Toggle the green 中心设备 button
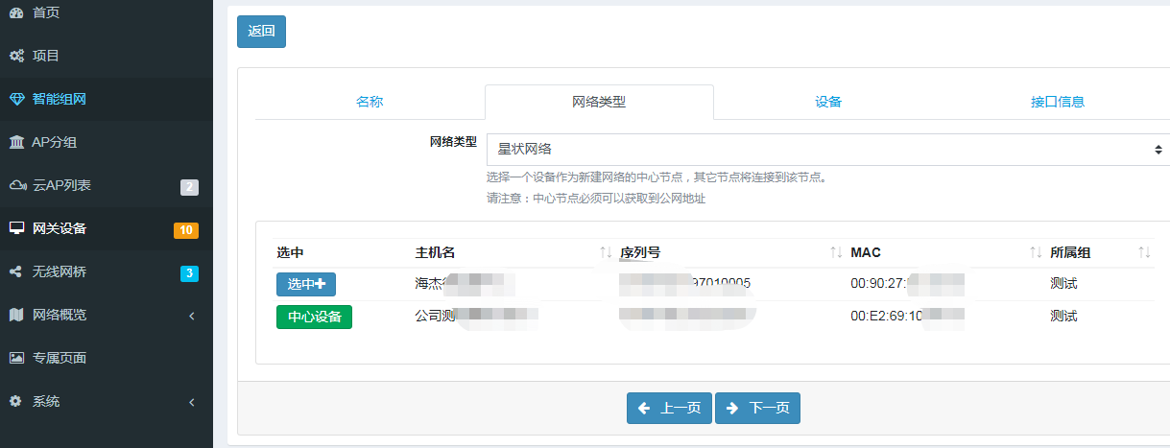The image size is (1170, 448). pos(314,317)
